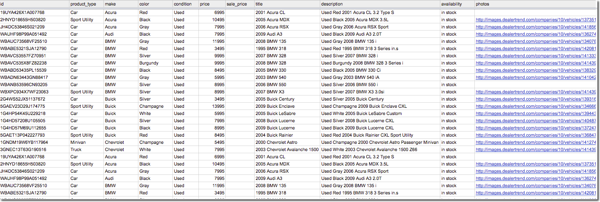
Task: Select id cell WBANB53596CN93205
Action: click(x=34, y=84)
